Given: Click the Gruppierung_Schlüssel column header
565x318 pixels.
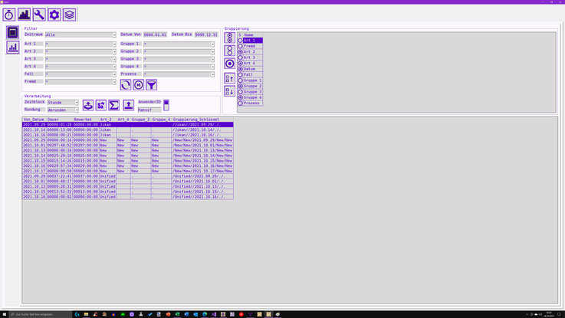Looking at the screenshot, I should (202, 120).
